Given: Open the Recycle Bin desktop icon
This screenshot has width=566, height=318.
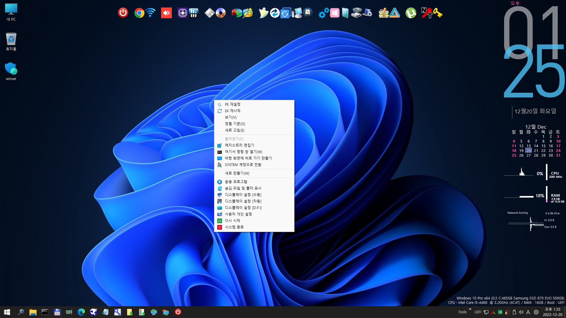Looking at the screenshot, I should click(11, 42).
